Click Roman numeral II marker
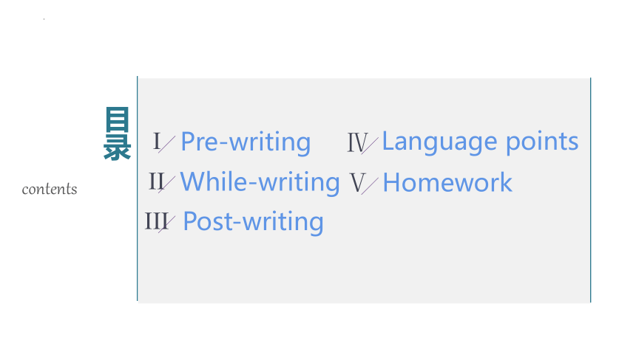The height and width of the screenshot is (357, 636). [157, 181]
